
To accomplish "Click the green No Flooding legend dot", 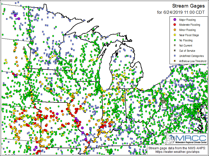I will (x=175, y=40).
